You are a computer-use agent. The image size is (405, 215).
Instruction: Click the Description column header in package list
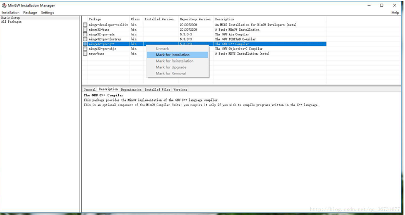(x=270, y=19)
